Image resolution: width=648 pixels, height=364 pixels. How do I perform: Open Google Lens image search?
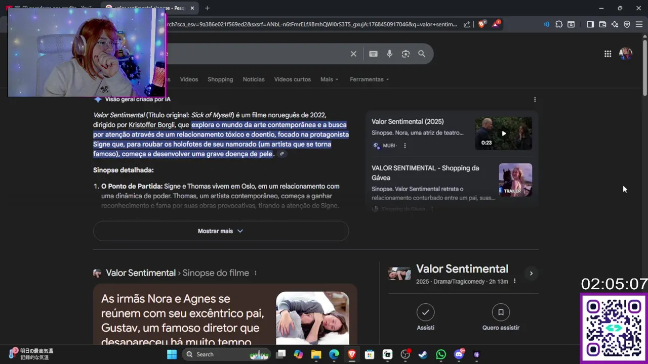406,54
